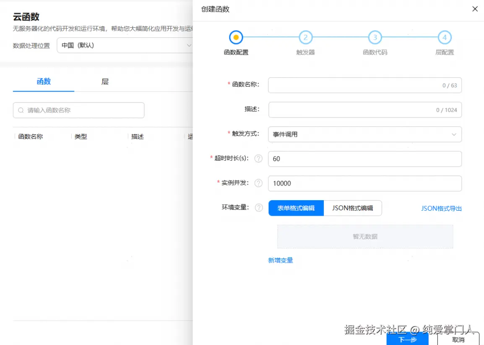Focus the 描述 input field
484x345 pixels.
pyautogui.click(x=364, y=110)
